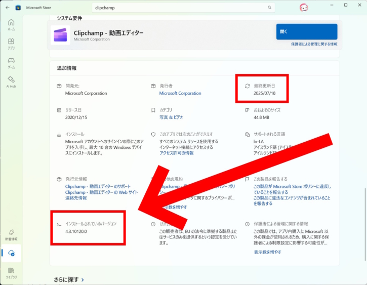Open ライブラリ (Library) in the sidebar
Viewport: 367px width, 285px height.
11,272
